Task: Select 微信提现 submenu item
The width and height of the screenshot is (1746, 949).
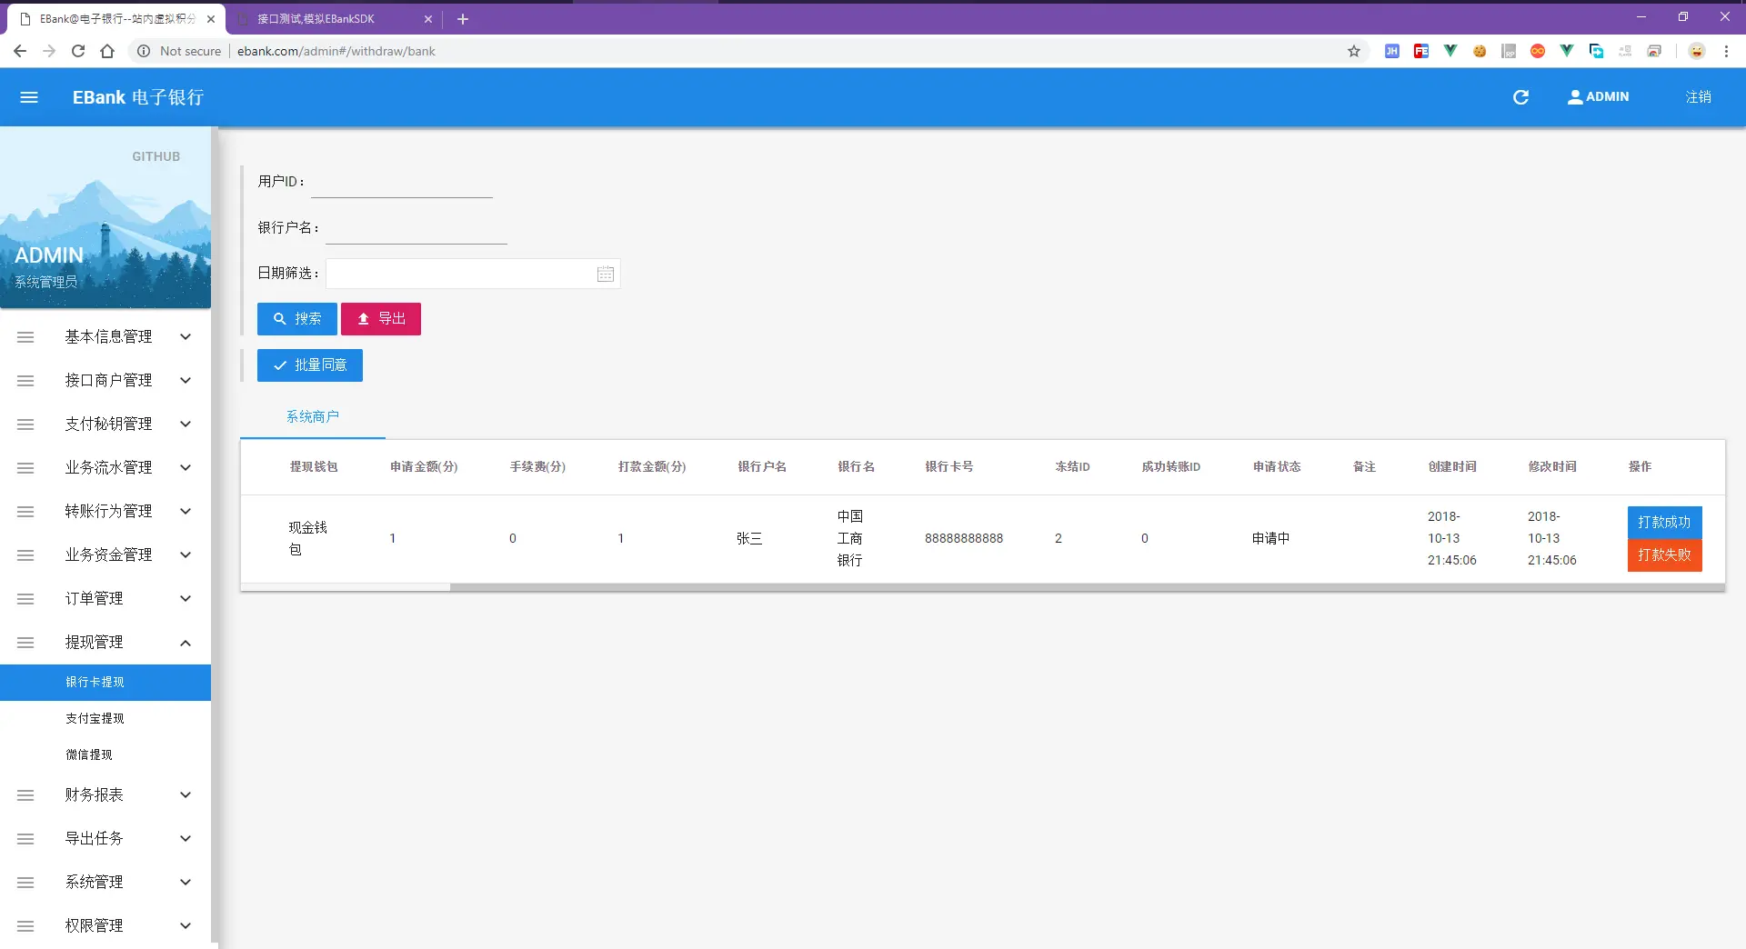Action: coord(105,755)
